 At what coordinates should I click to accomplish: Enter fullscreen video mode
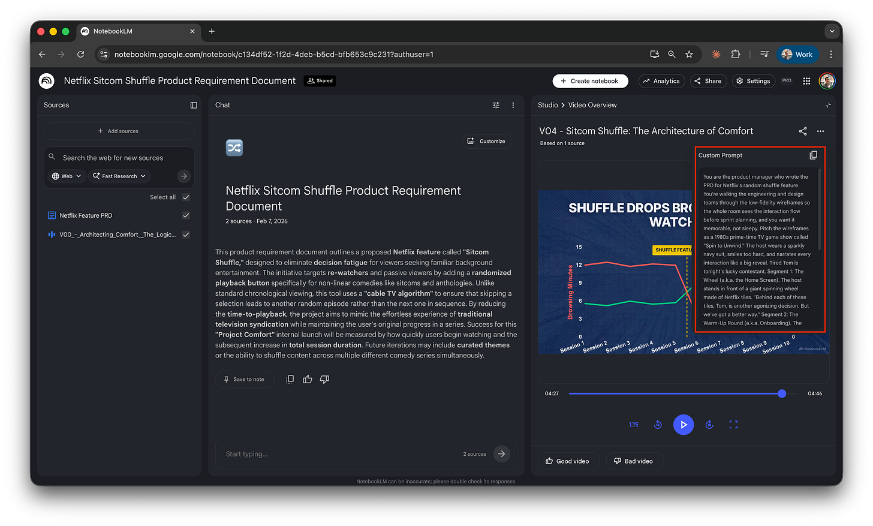coord(733,425)
